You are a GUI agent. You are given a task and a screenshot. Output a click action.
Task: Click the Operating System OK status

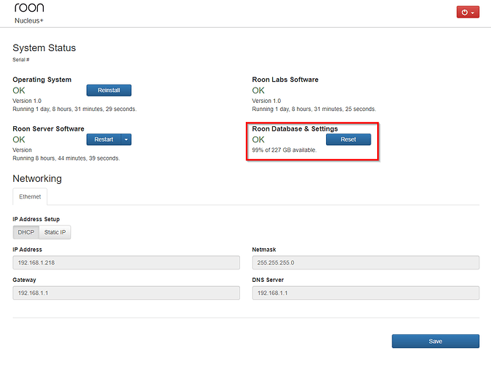pos(19,91)
